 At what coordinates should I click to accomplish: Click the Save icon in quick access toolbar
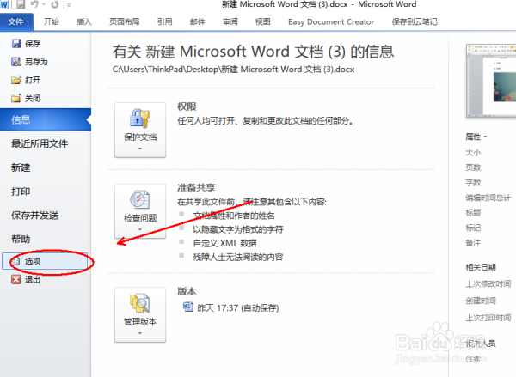tap(21, 4)
